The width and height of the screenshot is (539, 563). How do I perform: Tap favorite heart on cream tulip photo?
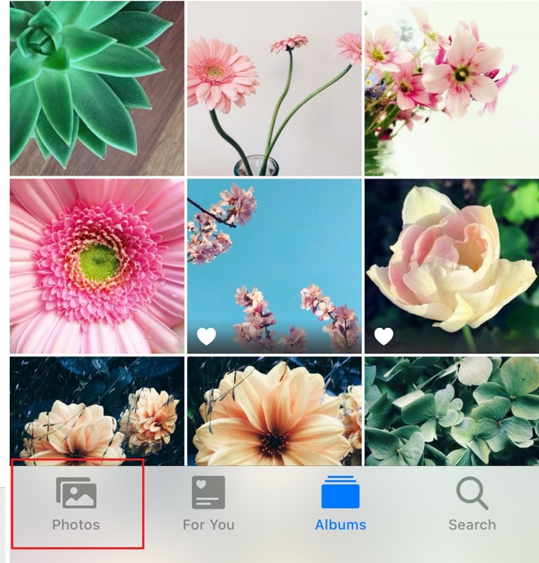384,337
